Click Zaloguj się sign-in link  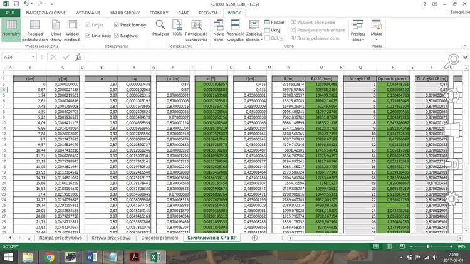pos(460,12)
